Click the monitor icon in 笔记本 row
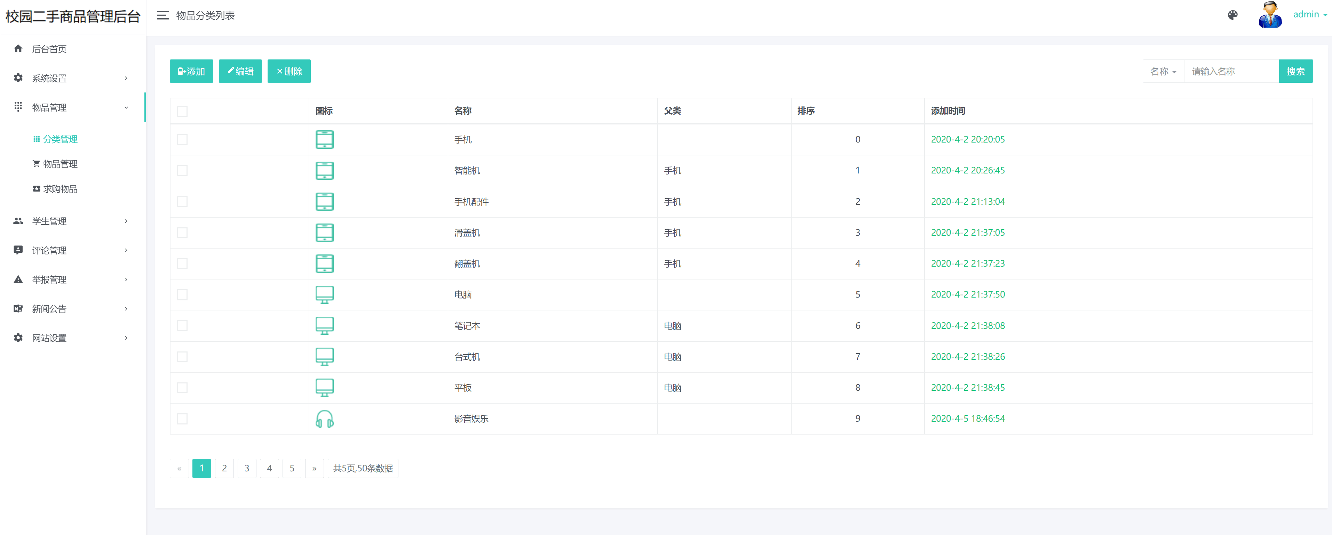Screen dimensions: 1332x535 pos(324,325)
